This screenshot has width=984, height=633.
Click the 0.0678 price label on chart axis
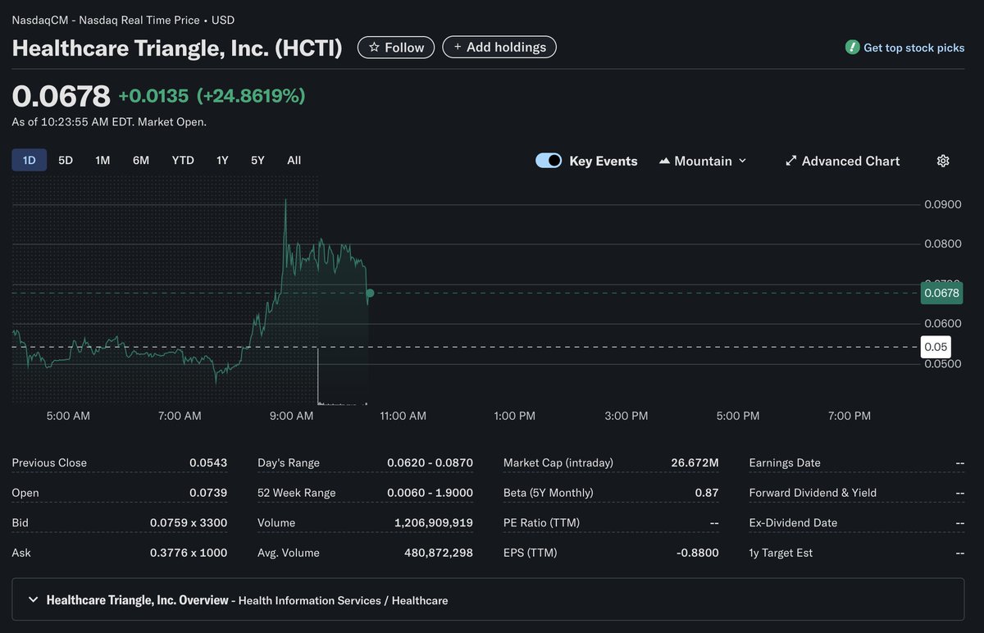941,293
